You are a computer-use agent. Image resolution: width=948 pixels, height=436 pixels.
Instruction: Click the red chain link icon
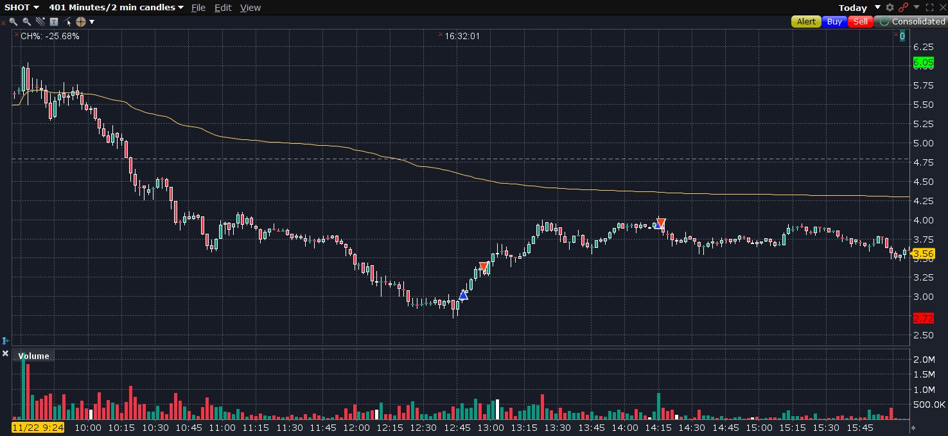[903, 8]
